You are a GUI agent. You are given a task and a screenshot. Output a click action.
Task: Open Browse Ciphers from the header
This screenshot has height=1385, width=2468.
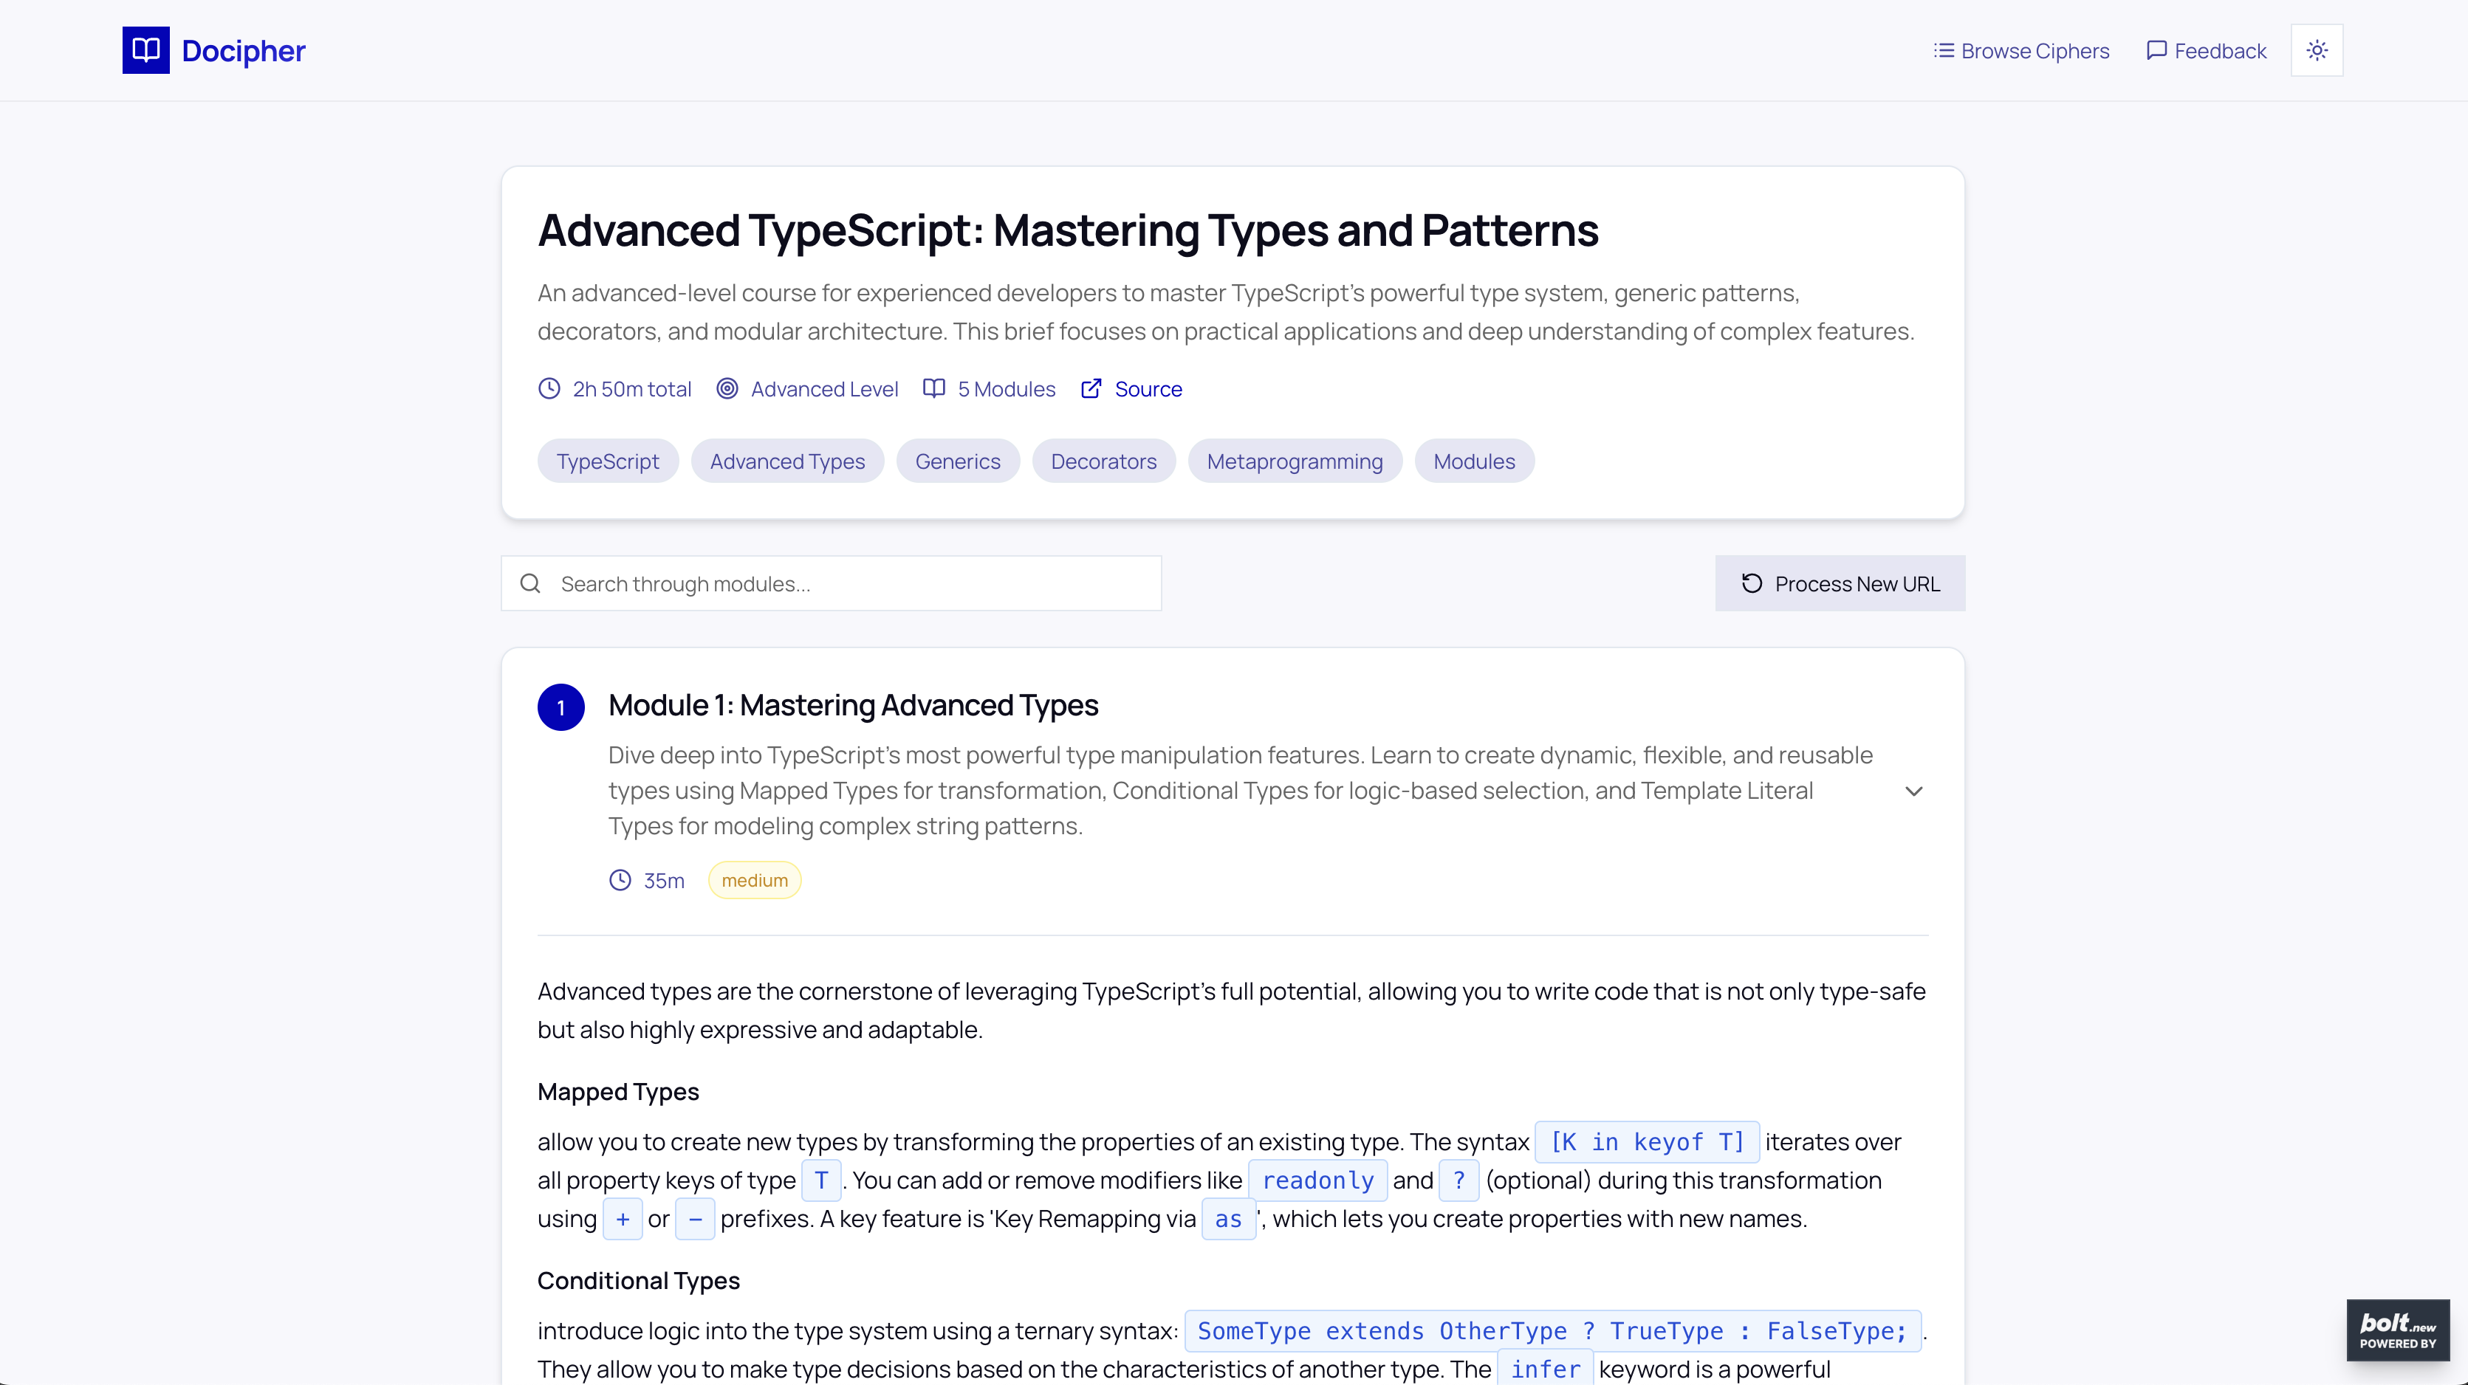click(x=2021, y=51)
